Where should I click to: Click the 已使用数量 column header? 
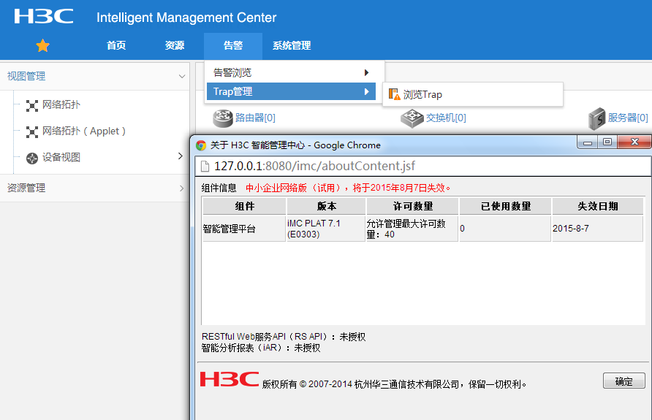(x=506, y=206)
